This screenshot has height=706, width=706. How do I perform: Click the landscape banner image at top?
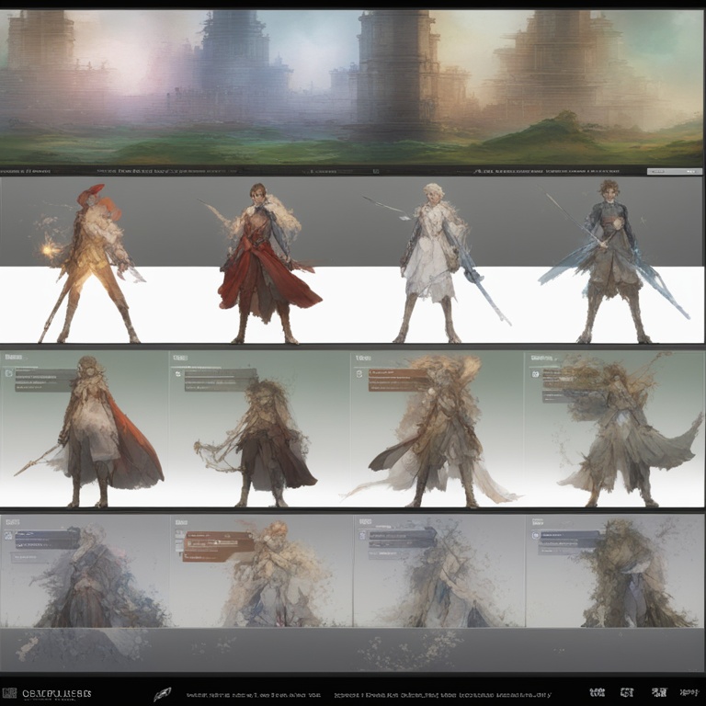[353, 87]
